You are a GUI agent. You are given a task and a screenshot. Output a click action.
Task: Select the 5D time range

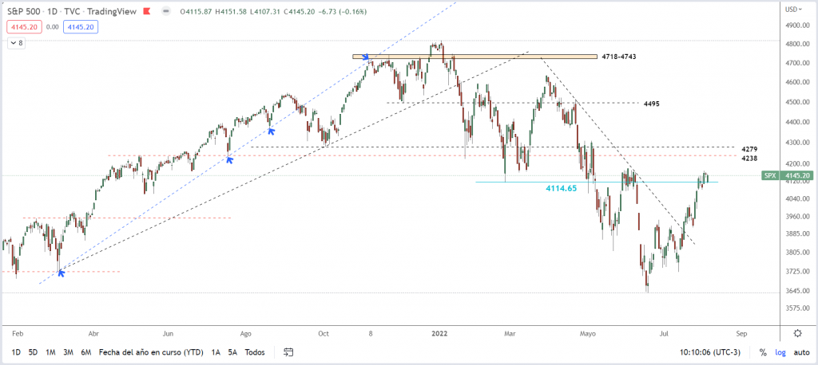pos(33,352)
